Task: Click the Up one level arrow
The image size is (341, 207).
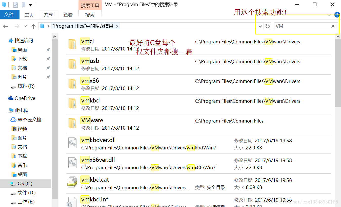Action: tap(33, 26)
